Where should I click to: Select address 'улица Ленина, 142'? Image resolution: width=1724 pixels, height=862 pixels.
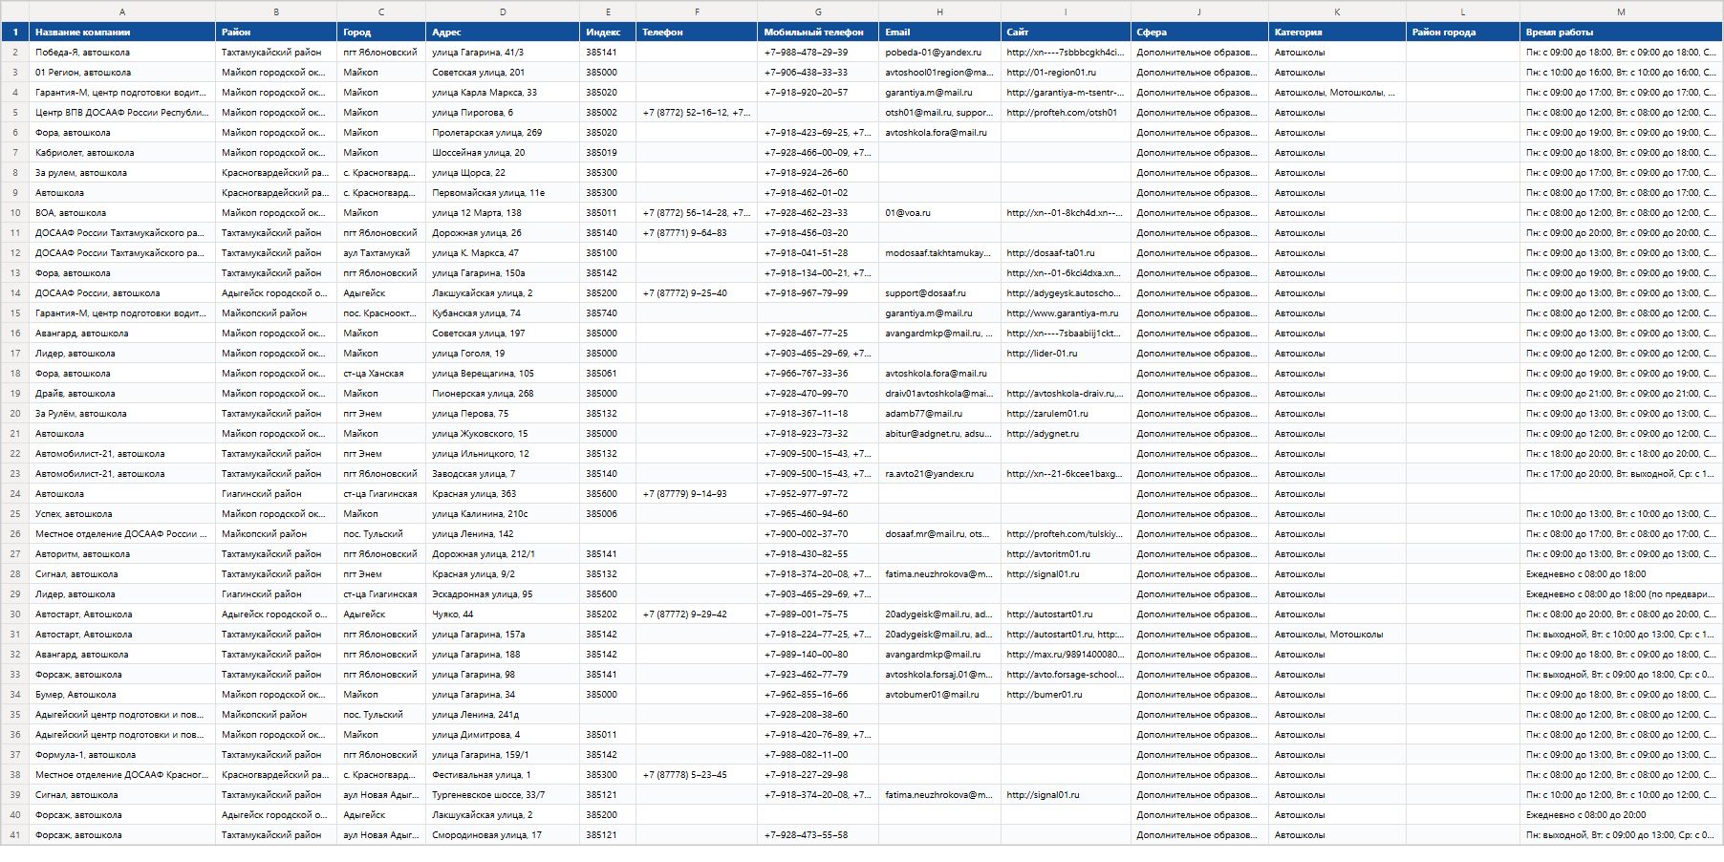(x=503, y=533)
